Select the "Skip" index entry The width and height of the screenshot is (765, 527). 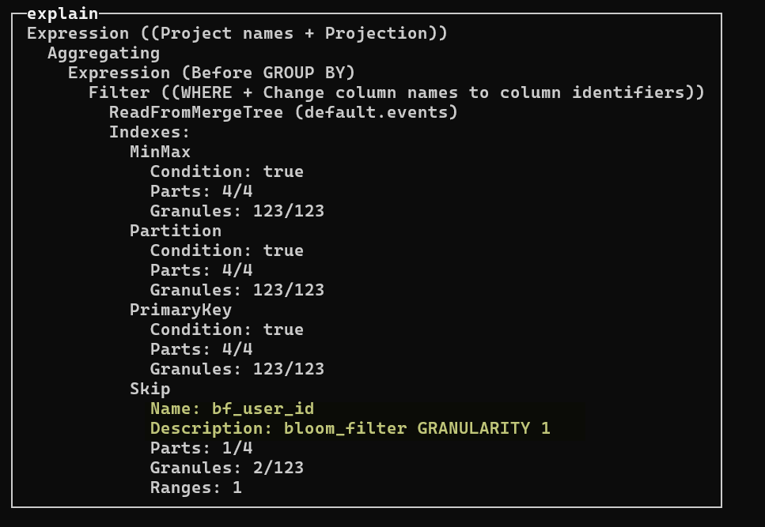click(x=150, y=389)
